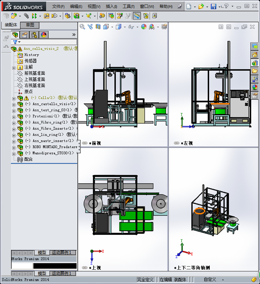Click Hide/Show Items glasses icon
This screenshot has width=260, height=284.
point(131,27)
